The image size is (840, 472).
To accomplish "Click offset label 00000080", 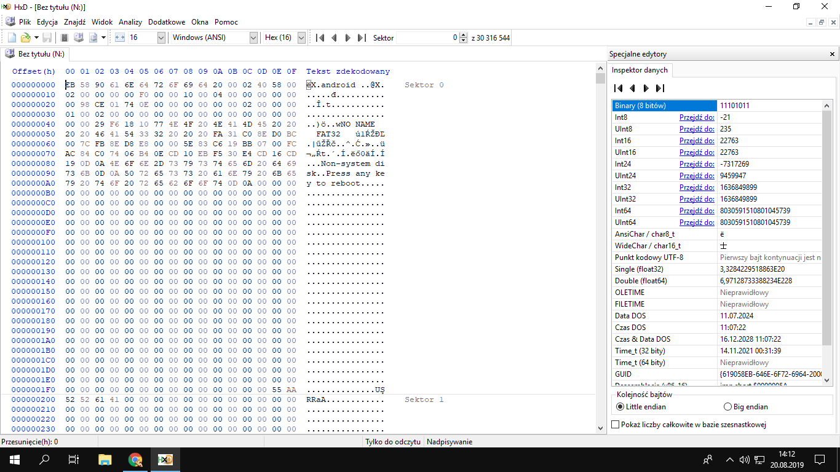I will (33, 163).
